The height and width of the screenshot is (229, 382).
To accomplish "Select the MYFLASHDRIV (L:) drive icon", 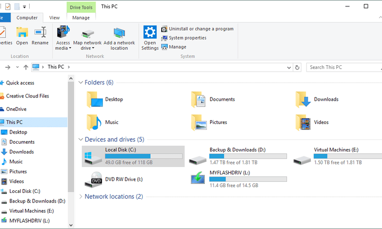I will pyautogui.click(x=198, y=178).
